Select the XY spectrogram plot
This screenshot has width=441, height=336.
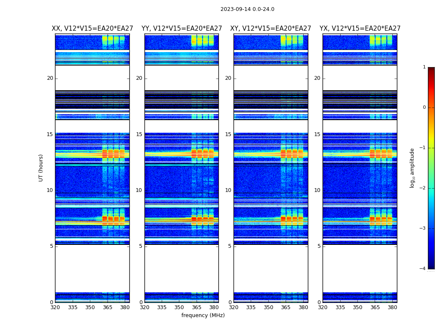click(x=270, y=168)
